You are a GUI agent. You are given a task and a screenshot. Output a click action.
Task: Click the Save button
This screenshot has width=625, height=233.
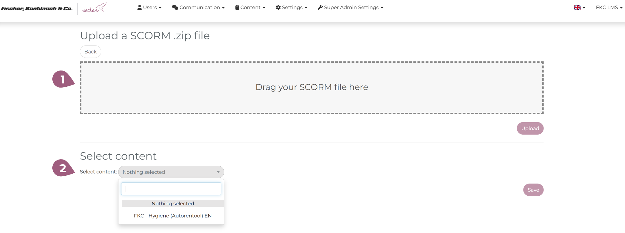533,190
